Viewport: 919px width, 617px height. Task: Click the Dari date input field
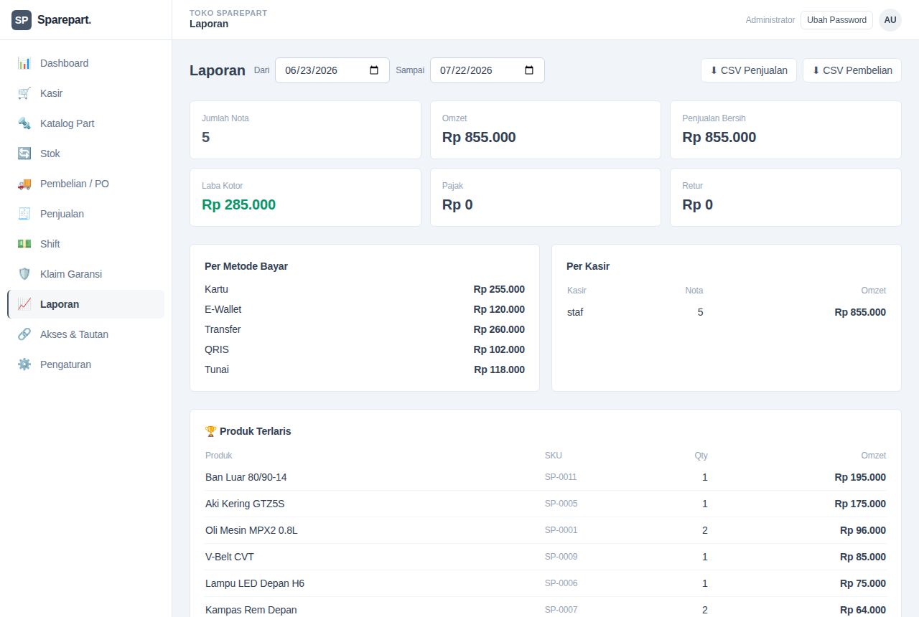[x=332, y=70]
